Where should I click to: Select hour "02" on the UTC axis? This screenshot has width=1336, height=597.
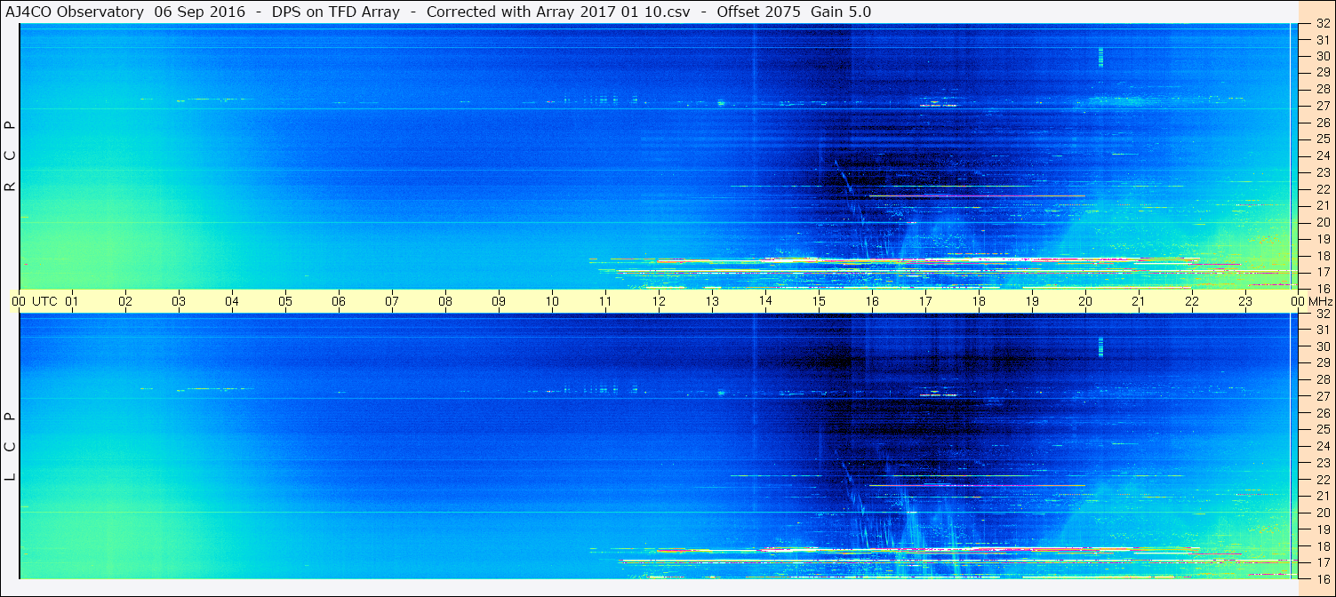pyautogui.click(x=125, y=301)
